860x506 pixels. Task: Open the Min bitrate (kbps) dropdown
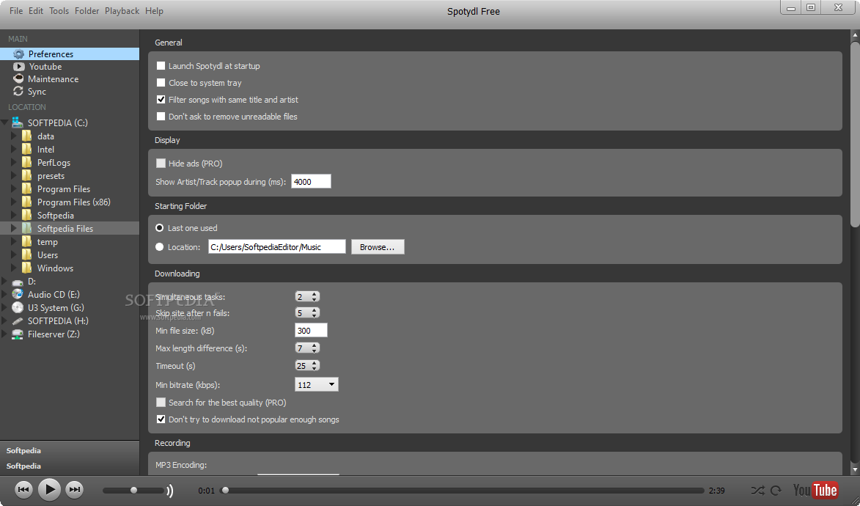317,385
